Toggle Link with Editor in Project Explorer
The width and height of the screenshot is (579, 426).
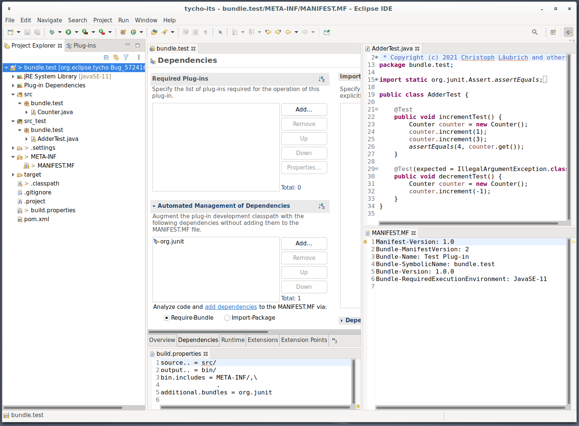[116, 57]
